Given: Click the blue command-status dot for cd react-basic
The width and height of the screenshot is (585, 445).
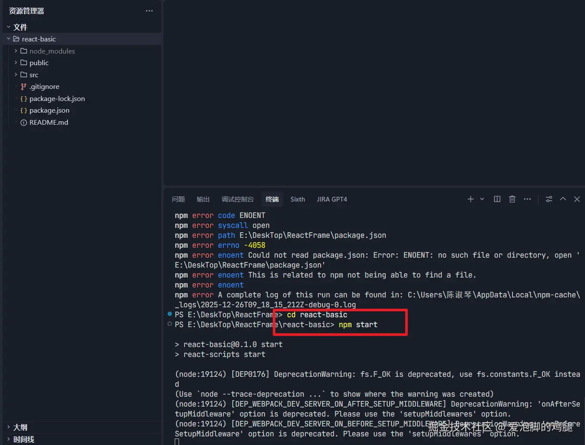Looking at the screenshot, I should (x=170, y=314).
